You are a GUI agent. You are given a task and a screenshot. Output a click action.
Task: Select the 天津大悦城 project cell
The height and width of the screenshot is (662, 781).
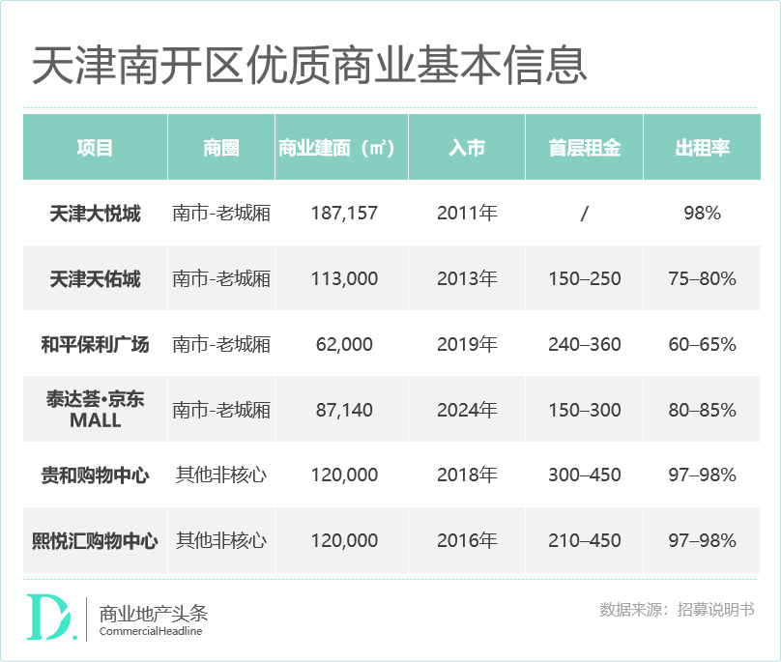95,214
